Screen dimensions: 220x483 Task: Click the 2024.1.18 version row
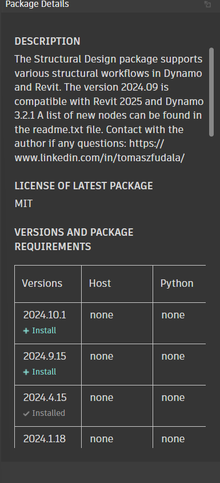pyautogui.click(x=110, y=438)
